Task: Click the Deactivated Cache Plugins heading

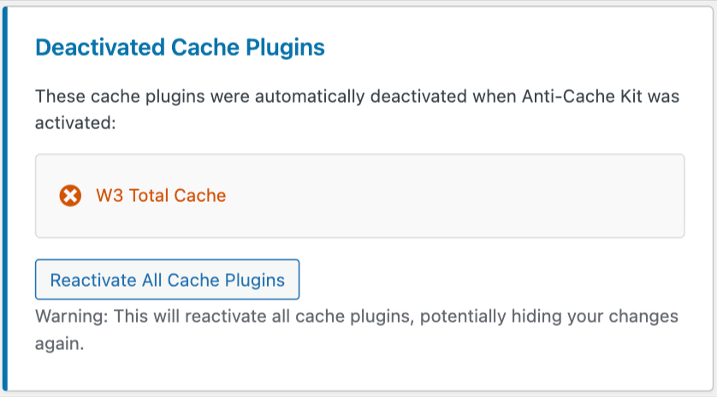Action: [x=180, y=47]
